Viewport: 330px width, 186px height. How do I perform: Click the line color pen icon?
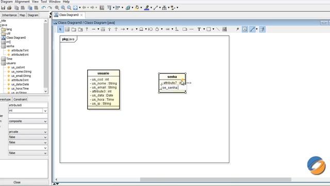coord(147,8)
